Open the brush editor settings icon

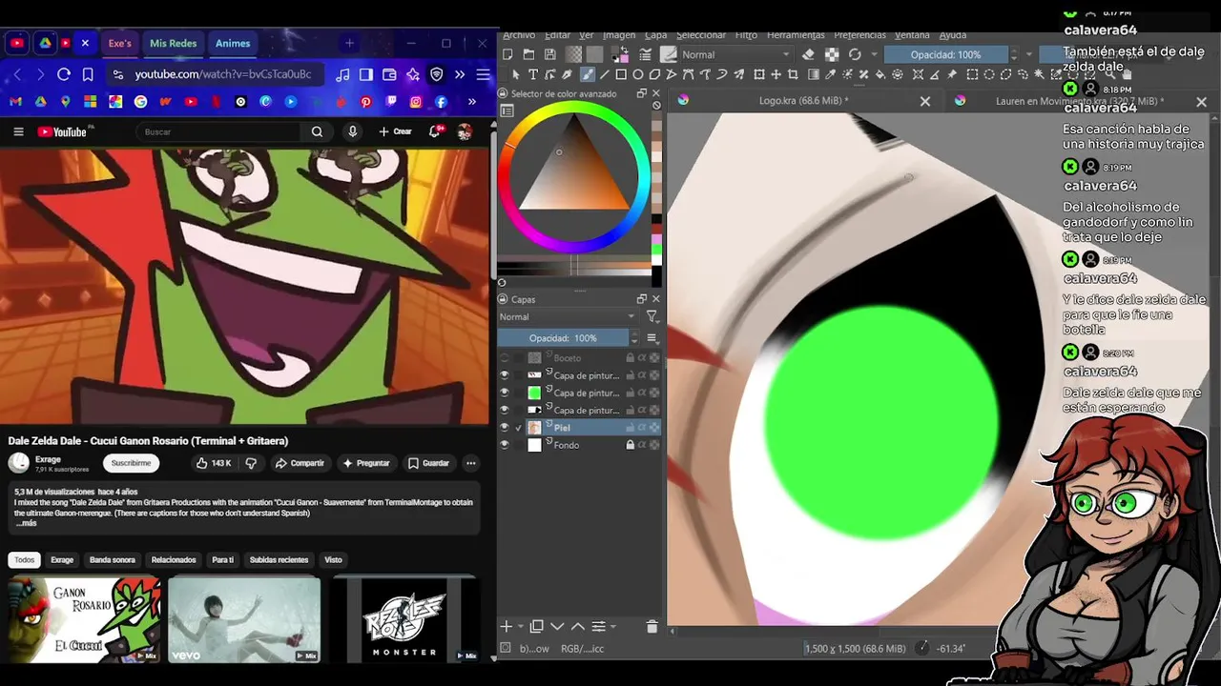[645, 54]
